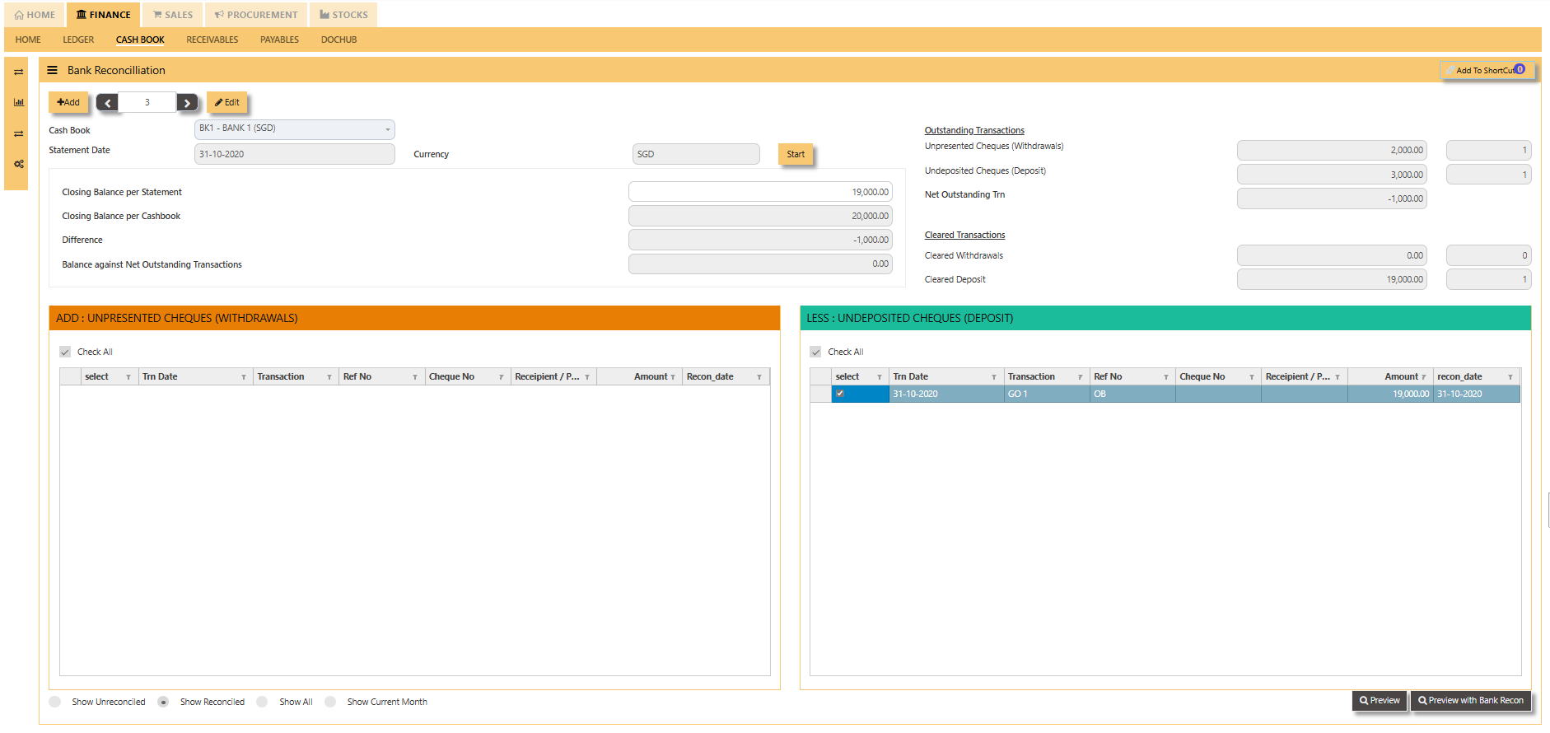Go to the next record arrow
Image resolution: width=1550 pixels, height=733 pixels.
click(x=187, y=103)
